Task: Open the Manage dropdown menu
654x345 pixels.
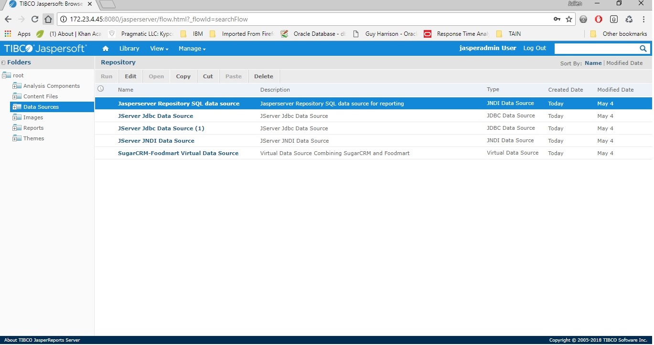Action: tap(192, 48)
